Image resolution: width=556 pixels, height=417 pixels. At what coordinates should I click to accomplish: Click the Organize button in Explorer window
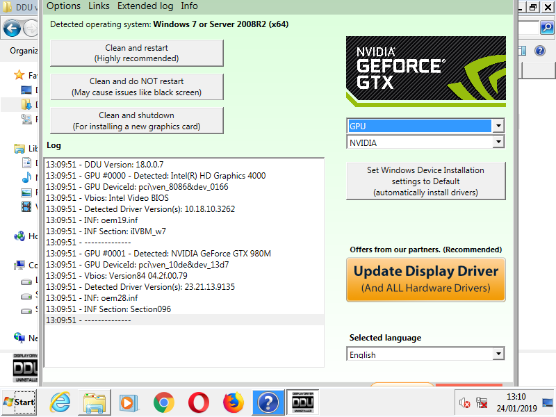pyautogui.click(x=24, y=51)
